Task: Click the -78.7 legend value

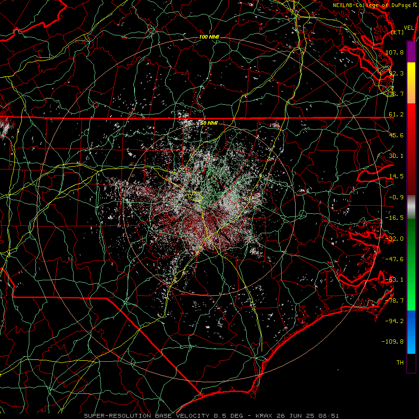Action: 394,301
